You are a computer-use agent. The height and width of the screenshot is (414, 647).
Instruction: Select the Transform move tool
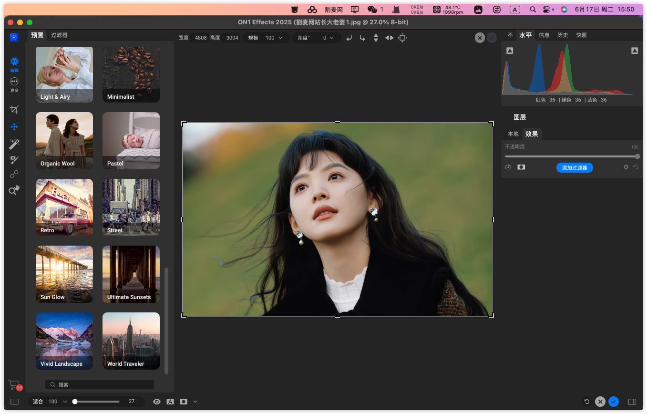tap(14, 127)
